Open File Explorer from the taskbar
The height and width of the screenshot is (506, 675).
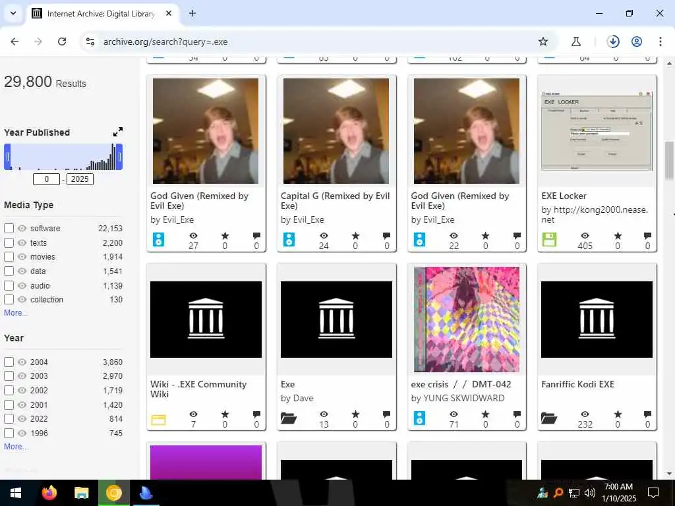(81, 493)
